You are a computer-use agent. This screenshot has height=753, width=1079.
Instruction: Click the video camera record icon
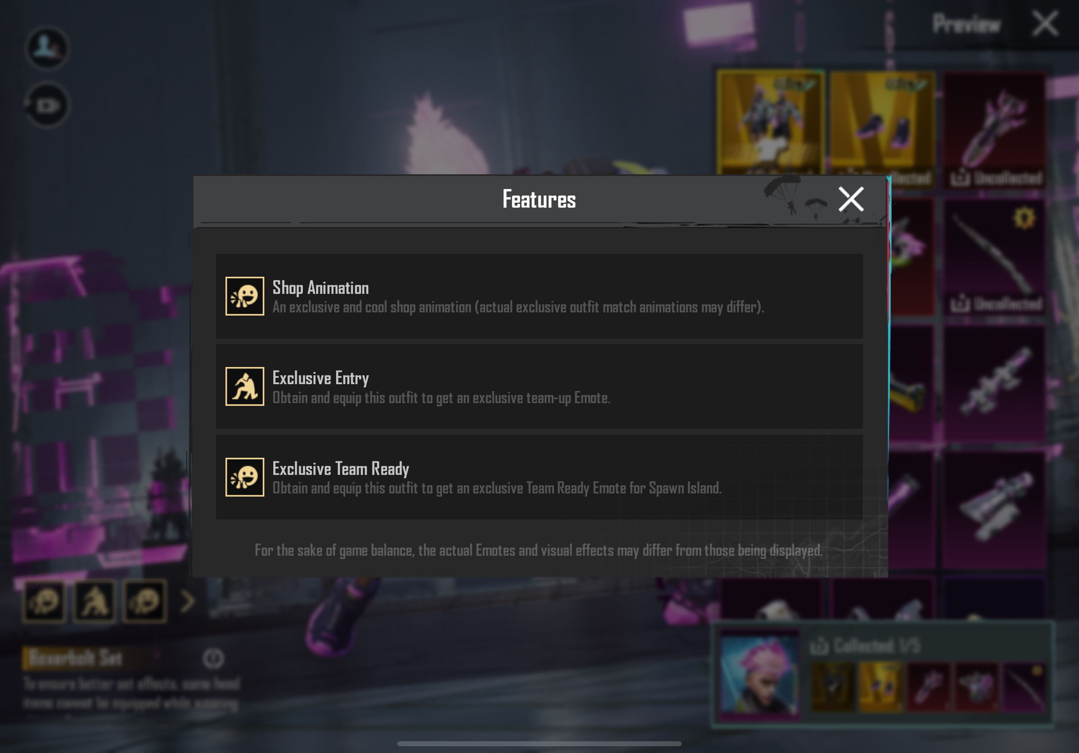pyautogui.click(x=47, y=106)
